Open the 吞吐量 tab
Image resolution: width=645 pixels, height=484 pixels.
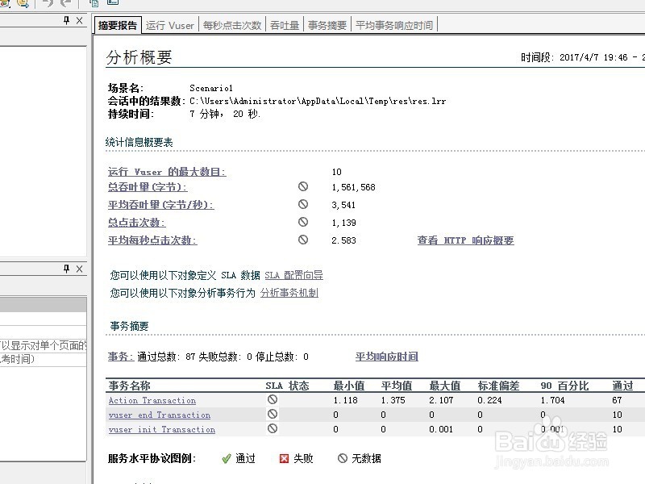[x=285, y=24]
